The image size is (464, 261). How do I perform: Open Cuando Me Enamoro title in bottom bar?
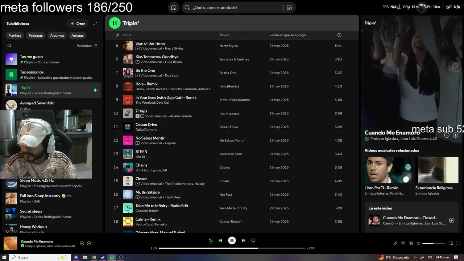[x=37, y=241]
